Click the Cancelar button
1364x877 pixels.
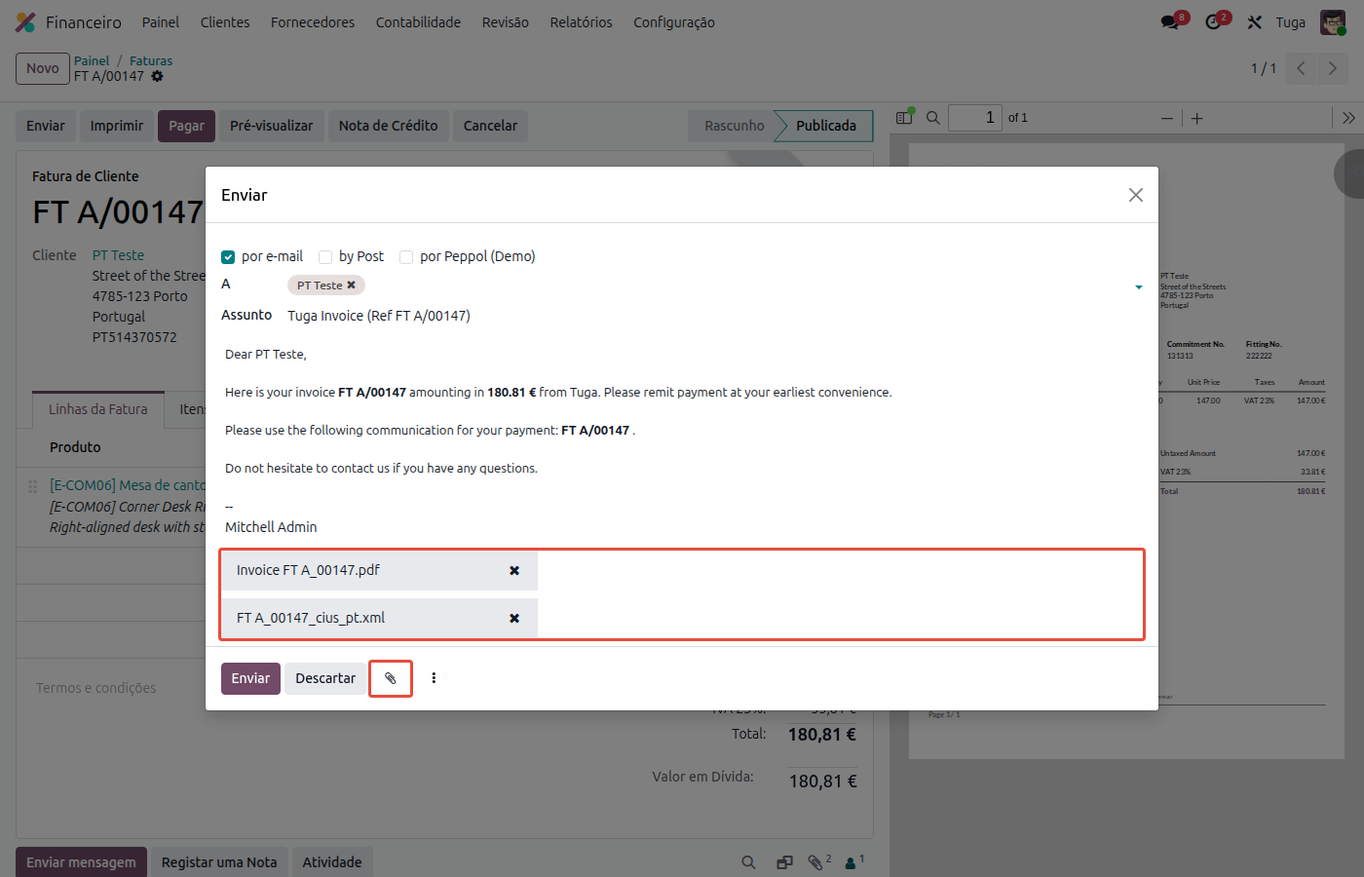tap(490, 126)
